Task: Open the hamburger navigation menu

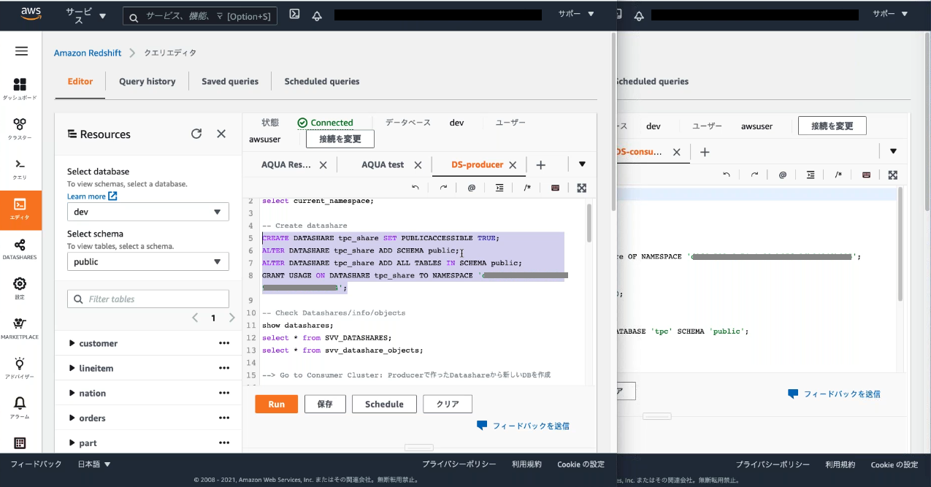Action: tap(21, 51)
